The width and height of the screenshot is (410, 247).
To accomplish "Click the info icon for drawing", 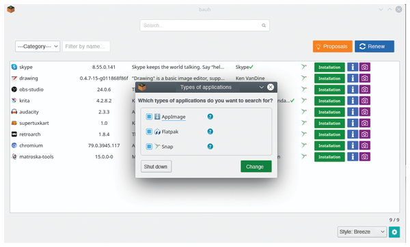I will pos(353,78).
